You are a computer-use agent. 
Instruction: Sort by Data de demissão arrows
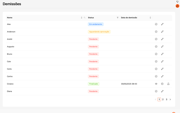pos(150,18)
